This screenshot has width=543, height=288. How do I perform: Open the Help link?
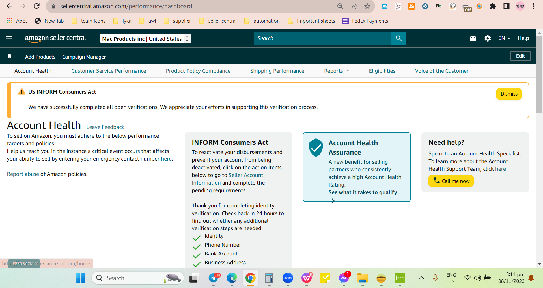[x=523, y=38]
